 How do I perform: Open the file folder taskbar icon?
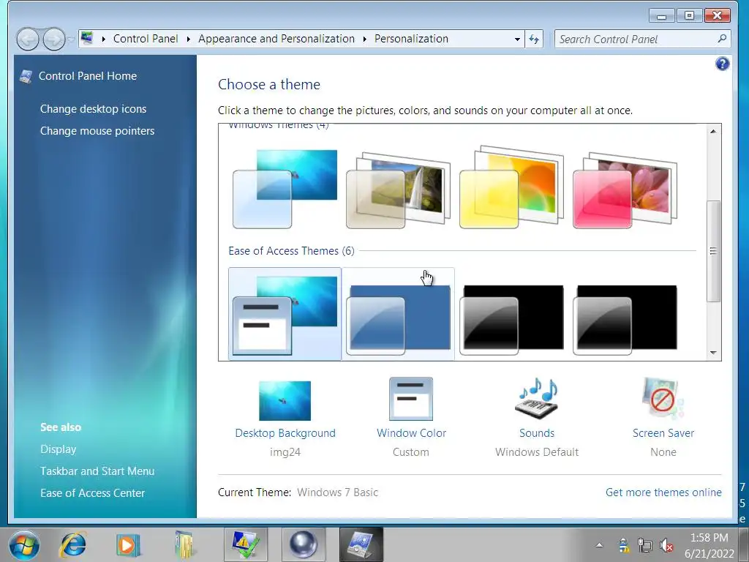[x=184, y=545]
